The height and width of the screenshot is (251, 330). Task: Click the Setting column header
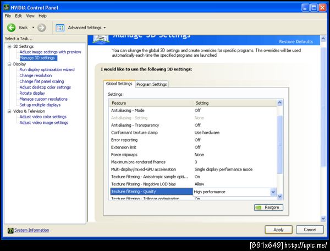[234, 103]
